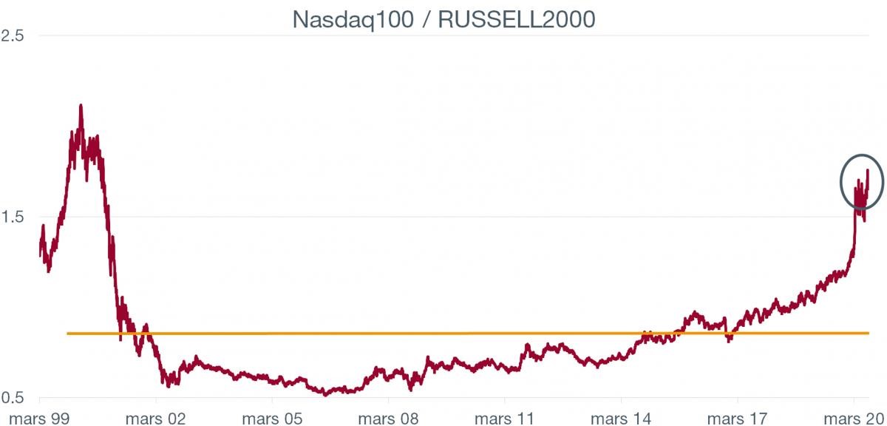This screenshot has width=887, height=426.
Task: Select the mars 11 x-axis label
Action: [505, 416]
